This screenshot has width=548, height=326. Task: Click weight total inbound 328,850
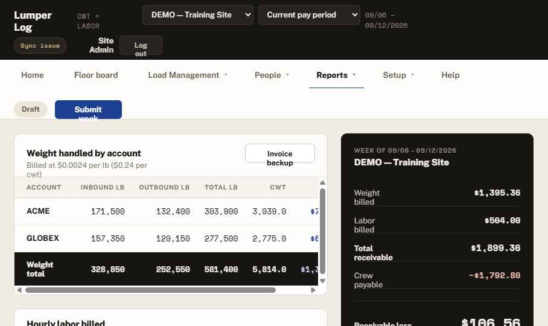[x=107, y=269]
